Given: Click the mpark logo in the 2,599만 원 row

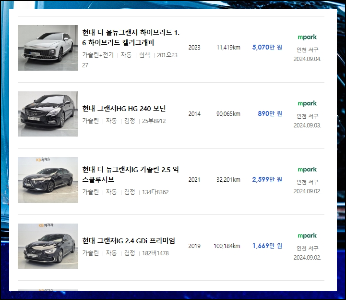Looking at the screenshot, I should 307,170.
